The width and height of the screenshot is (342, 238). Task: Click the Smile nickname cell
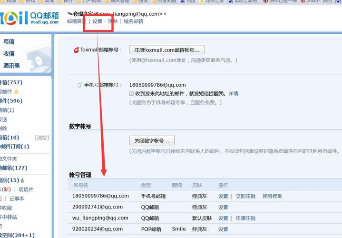179,229
